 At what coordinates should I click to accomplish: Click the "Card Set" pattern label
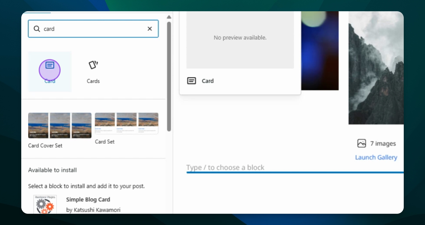point(105,142)
